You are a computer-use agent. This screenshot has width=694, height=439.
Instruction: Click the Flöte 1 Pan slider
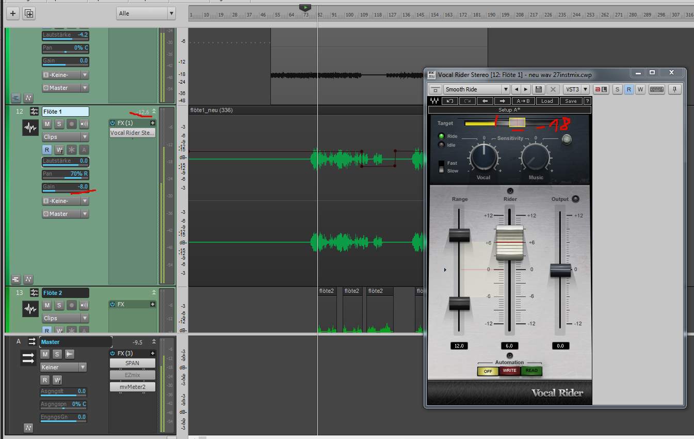[66, 174]
